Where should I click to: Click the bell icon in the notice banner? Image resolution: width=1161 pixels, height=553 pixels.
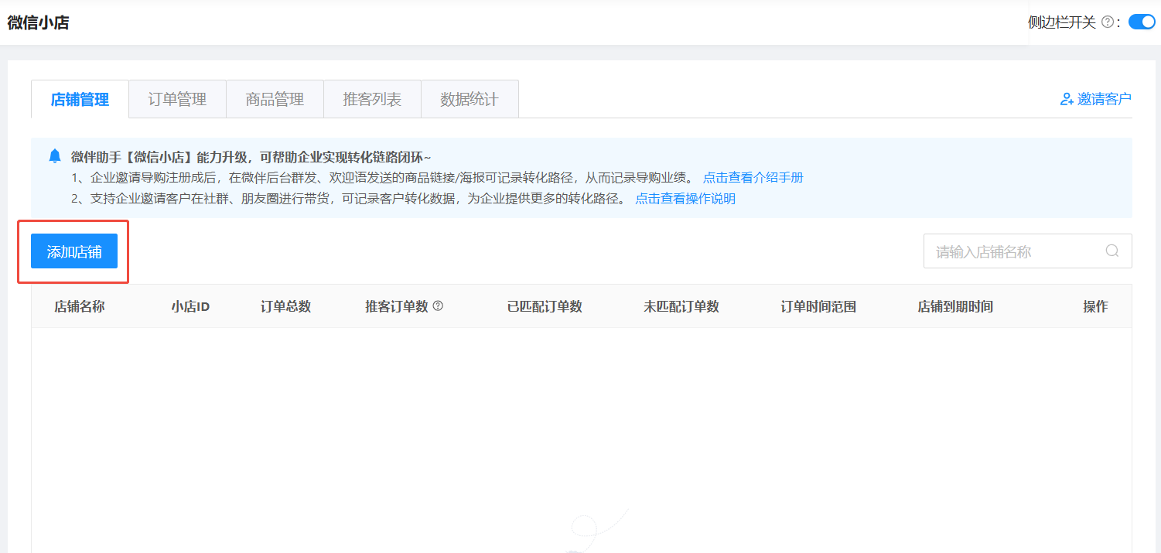point(54,156)
